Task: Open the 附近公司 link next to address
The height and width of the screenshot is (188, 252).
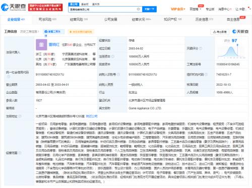Action: point(92,116)
